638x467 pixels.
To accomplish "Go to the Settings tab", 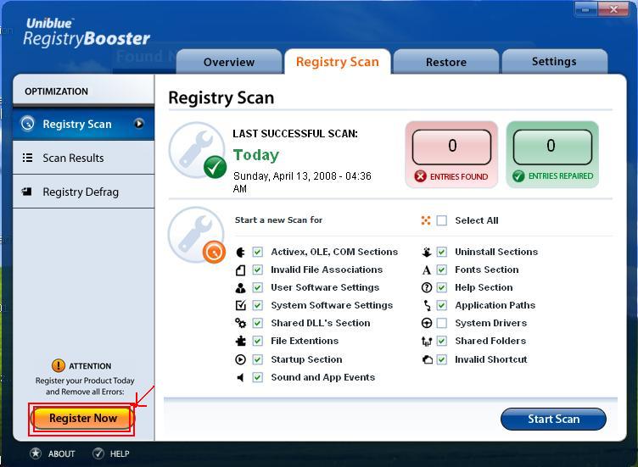I will 554,62.
